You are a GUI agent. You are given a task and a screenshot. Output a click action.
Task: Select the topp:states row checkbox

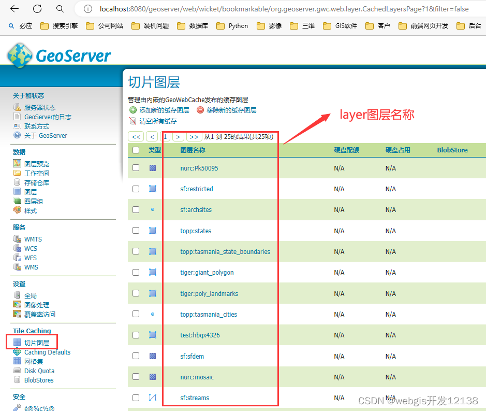136,231
